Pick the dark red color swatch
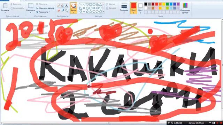The width and height of the screenshot is (223, 125). [153, 4]
